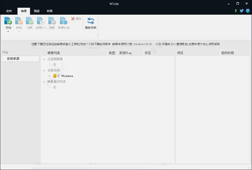This screenshot has height=170, width=252.
Task: Click the Create ISO (创建ISO) icon
Action: (41, 21)
